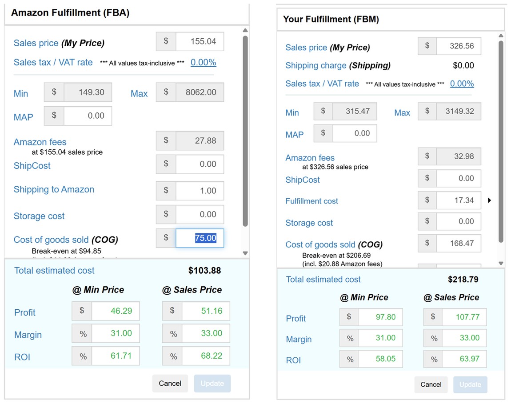
Task: Click FBM Min price field 315.47
Action: pyautogui.click(x=355, y=111)
